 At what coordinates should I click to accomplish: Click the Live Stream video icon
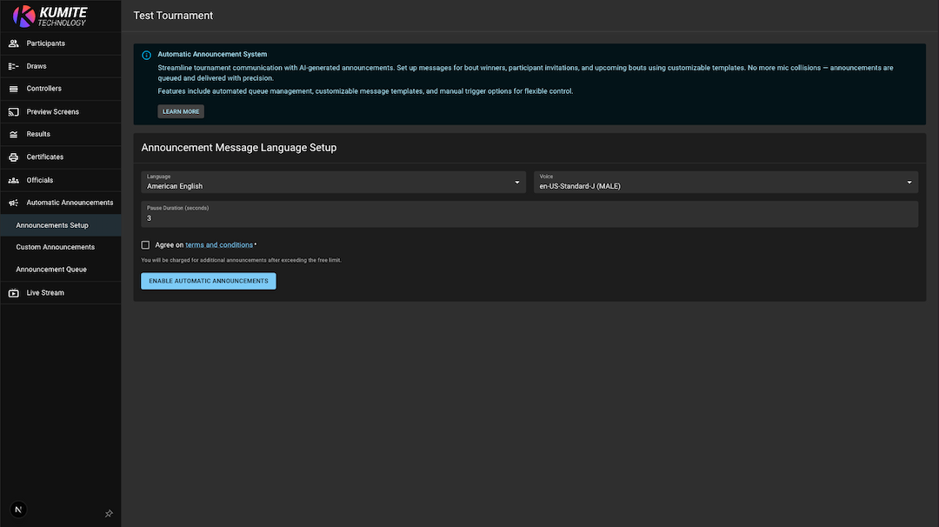(13, 293)
